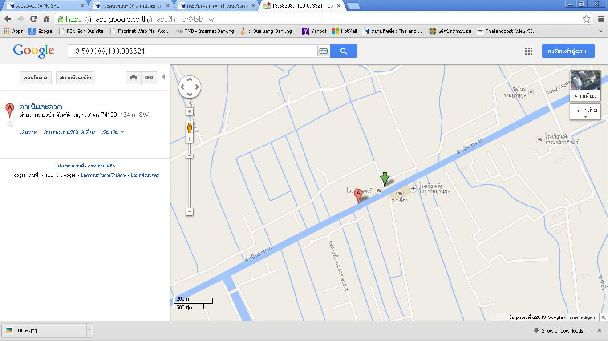Click the Maps search input field

click(x=192, y=51)
